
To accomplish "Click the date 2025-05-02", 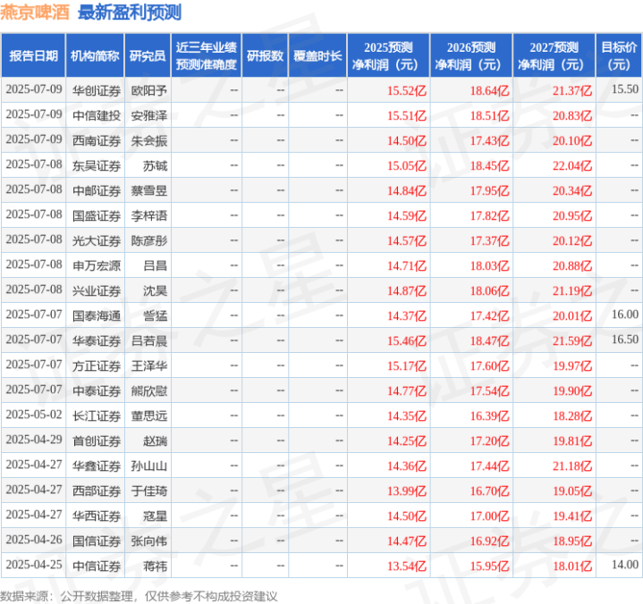I will (34, 415).
